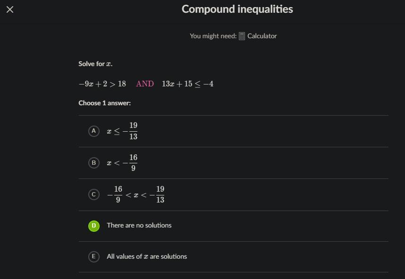Image resolution: width=405 pixels, height=279 pixels.
Task: Close the exercise with the X icon
Action: pos(10,9)
